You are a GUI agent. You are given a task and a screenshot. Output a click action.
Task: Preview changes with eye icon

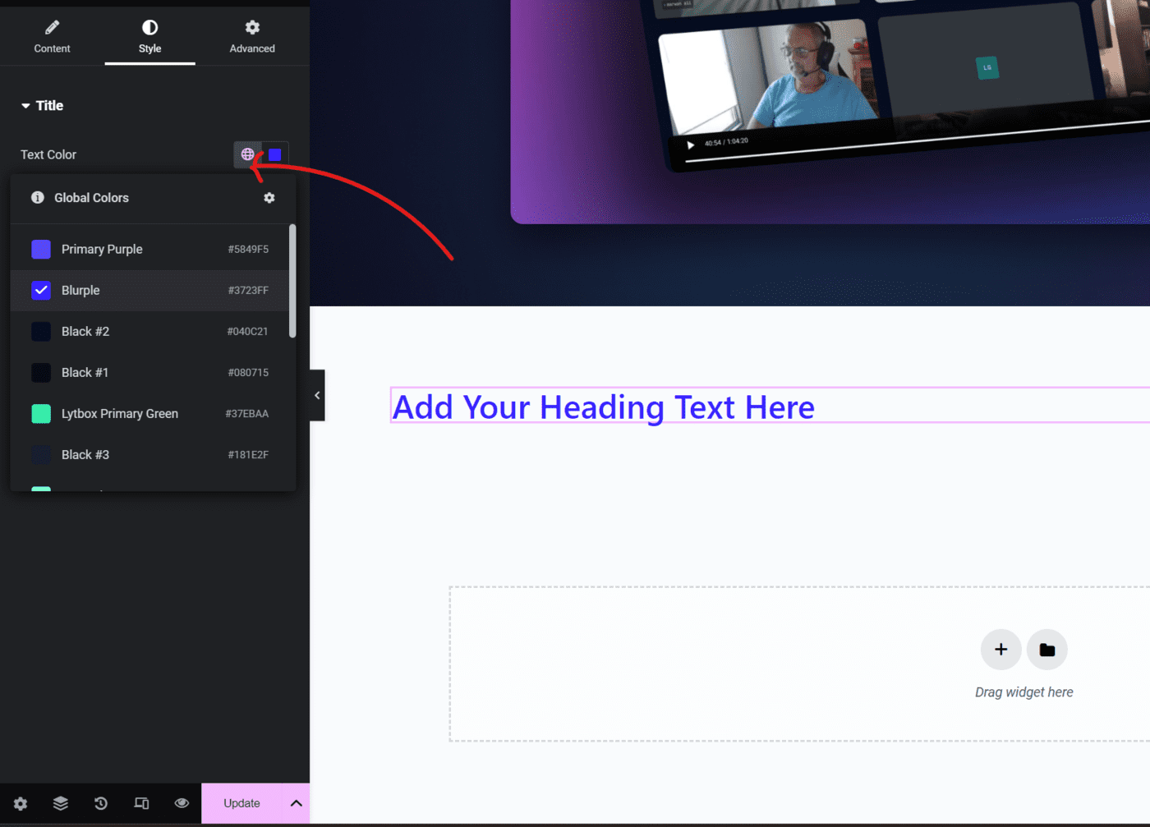tap(182, 803)
